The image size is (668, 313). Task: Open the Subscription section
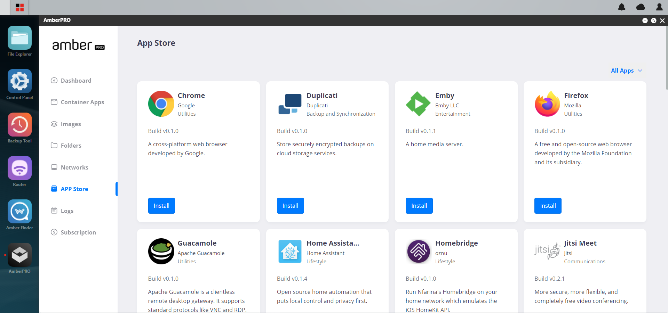coord(78,232)
